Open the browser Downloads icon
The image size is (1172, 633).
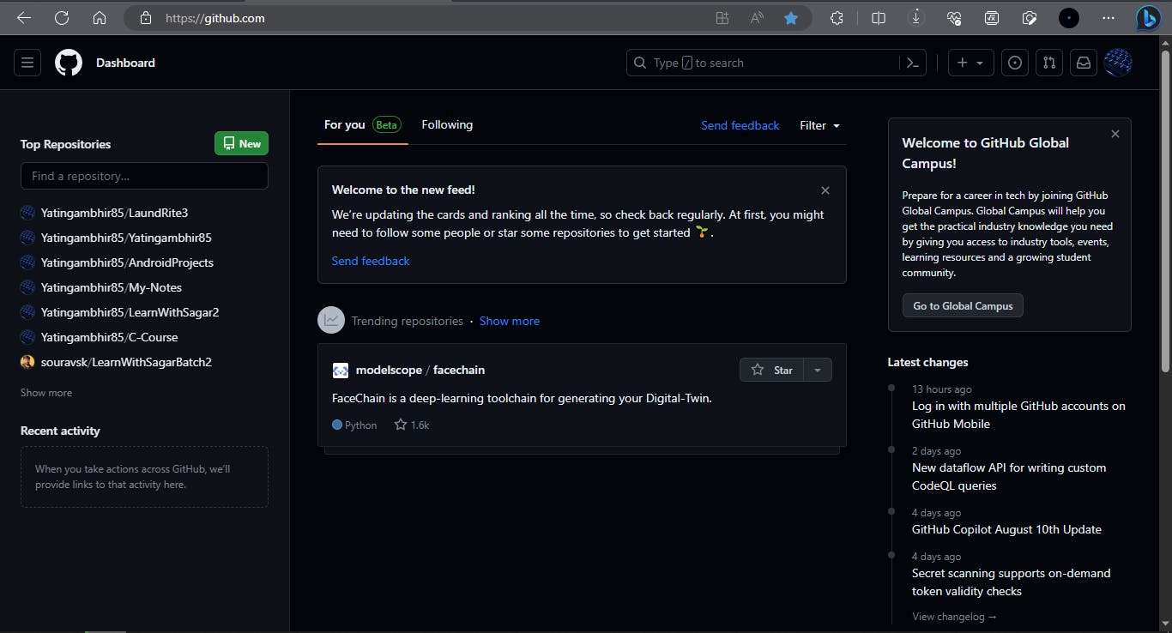pos(916,17)
